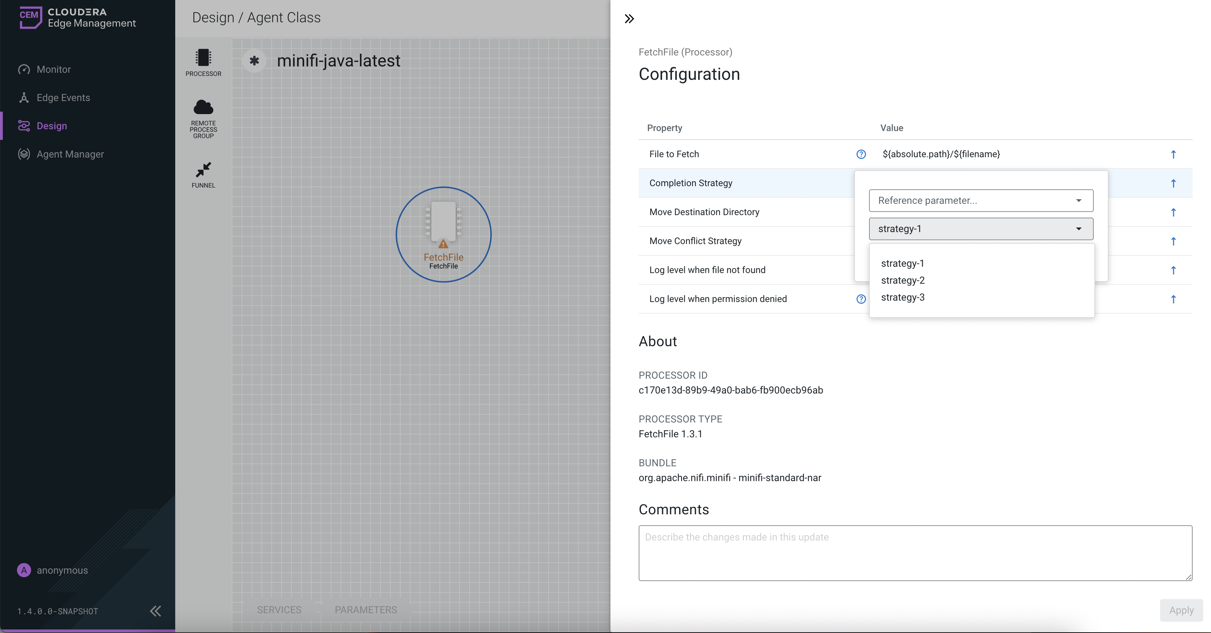Collapse the configuration panel with double-chevron
The height and width of the screenshot is (633, 1211).
coord(629,19)
